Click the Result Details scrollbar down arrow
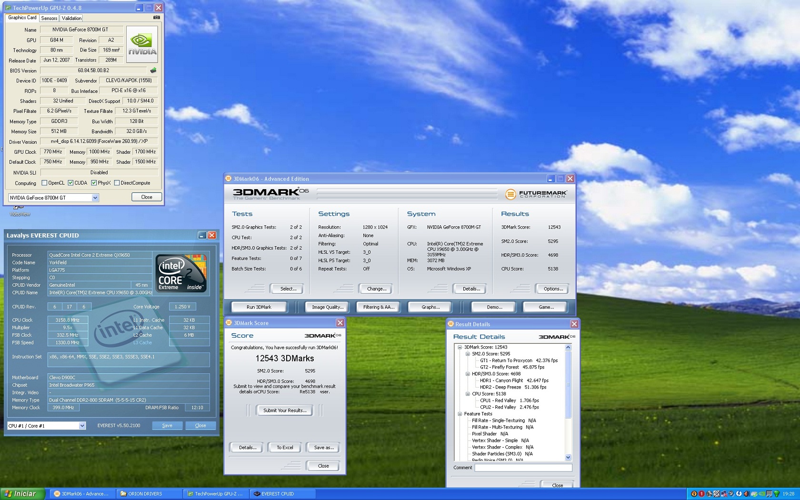This screenshot has height=500, width=800. (568, 457)
